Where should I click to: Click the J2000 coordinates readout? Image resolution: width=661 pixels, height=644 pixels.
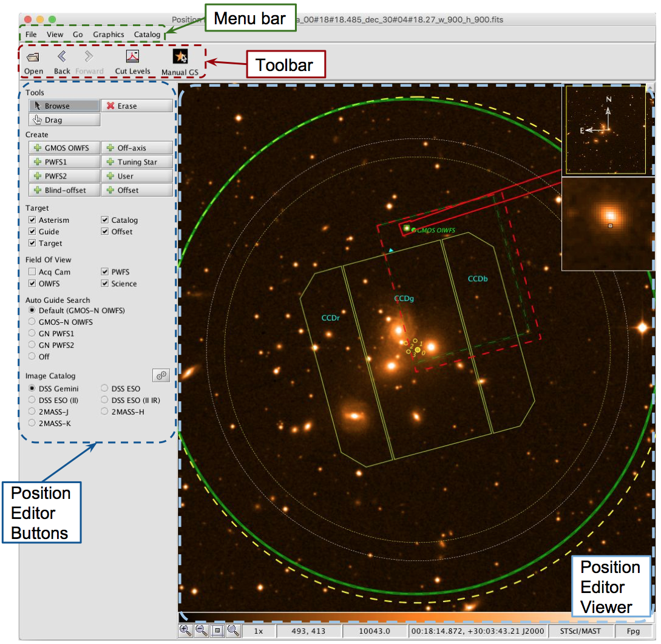point(478,631)
